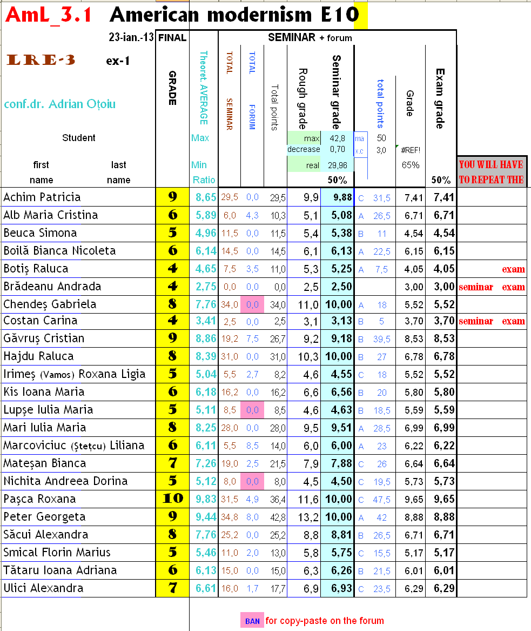Click the "YOU WILL HAVE" warning header
The image size is (531, 631).
(491, 164)
